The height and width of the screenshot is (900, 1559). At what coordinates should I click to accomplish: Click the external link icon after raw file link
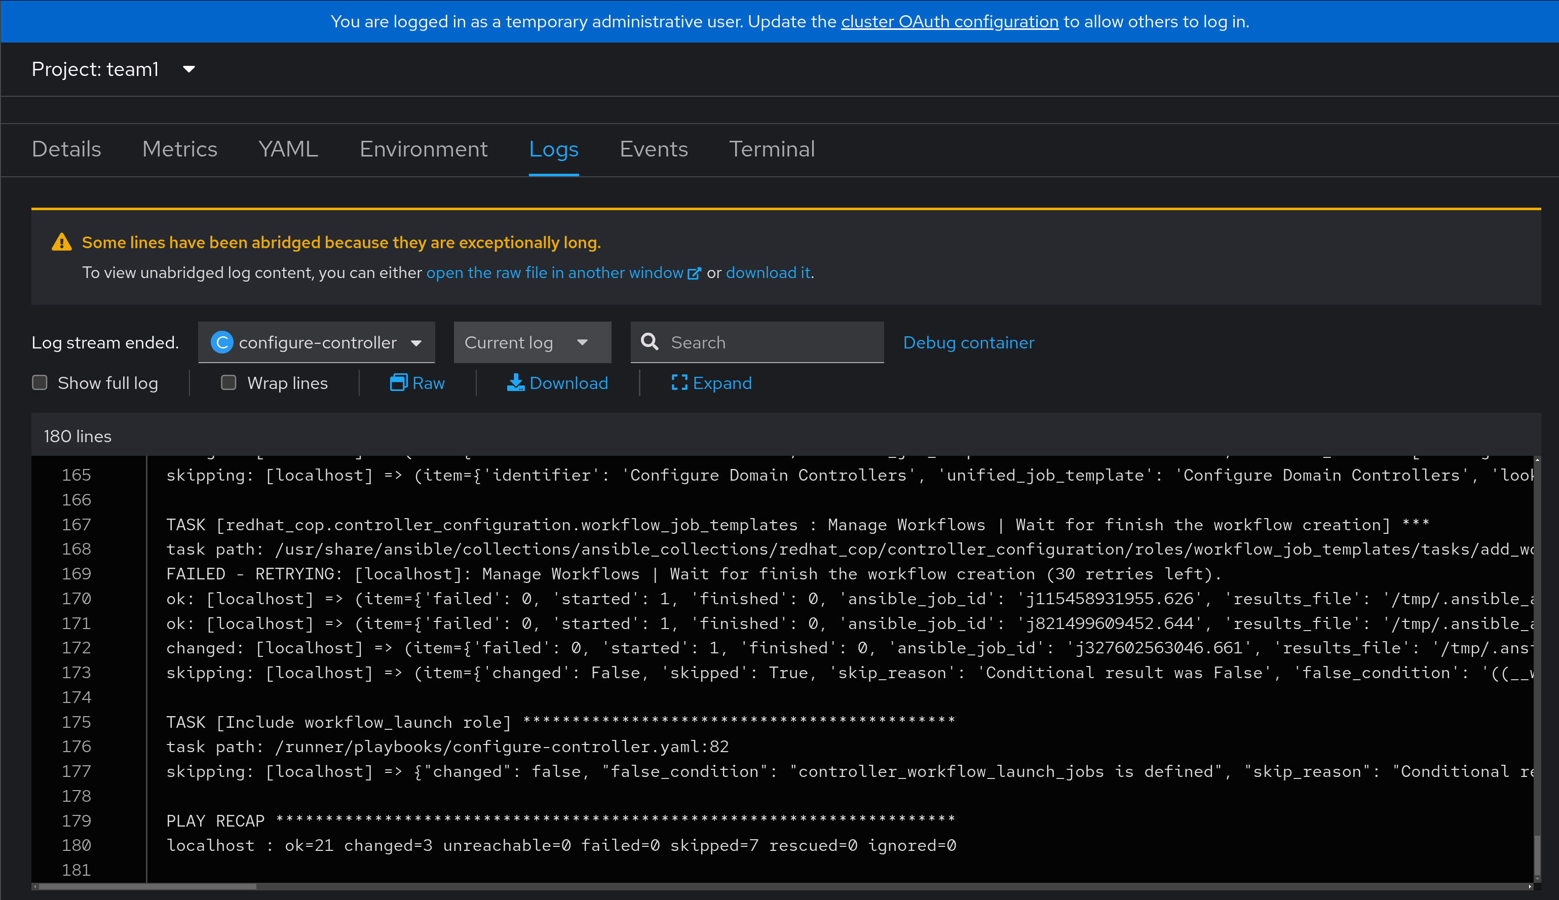click(x=694, y=273)
